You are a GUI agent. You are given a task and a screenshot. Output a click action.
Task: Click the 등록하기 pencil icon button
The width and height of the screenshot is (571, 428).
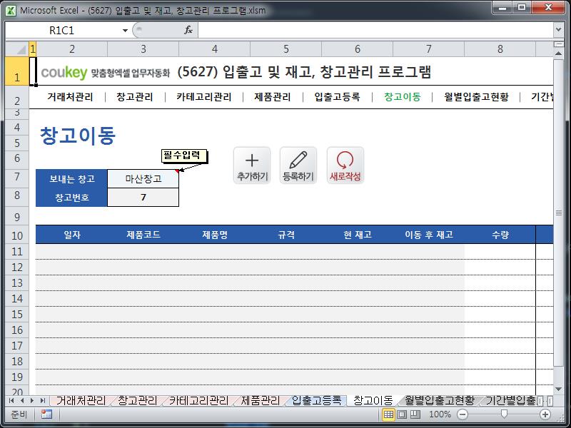(x=298, y=165)
